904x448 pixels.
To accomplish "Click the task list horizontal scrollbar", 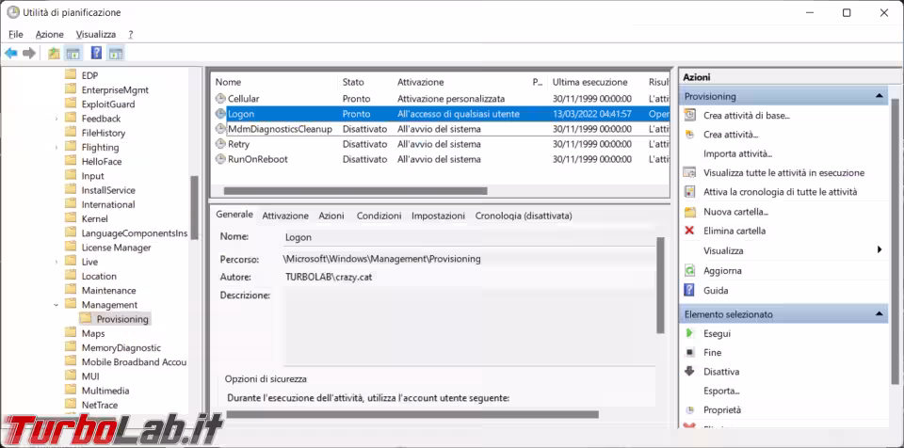I will click(x=355, y=190).
